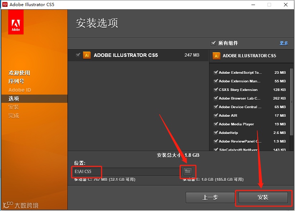295x211 pixels.
Task: Click the Adobe icon in the title bar
Action: (5, 4)
